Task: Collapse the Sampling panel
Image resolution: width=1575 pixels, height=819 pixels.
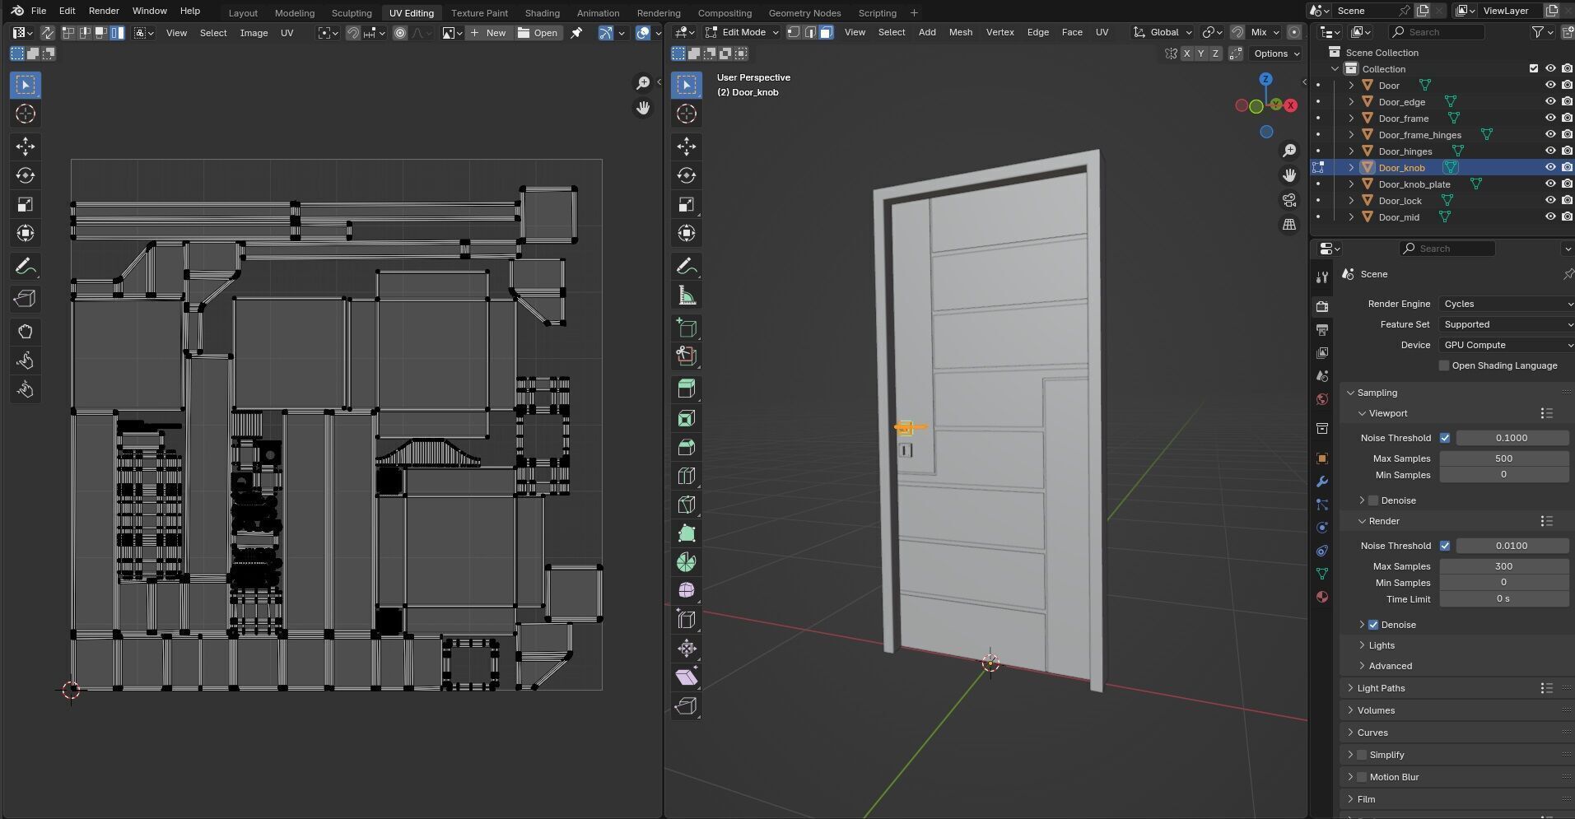Action: pos(1377,393)
